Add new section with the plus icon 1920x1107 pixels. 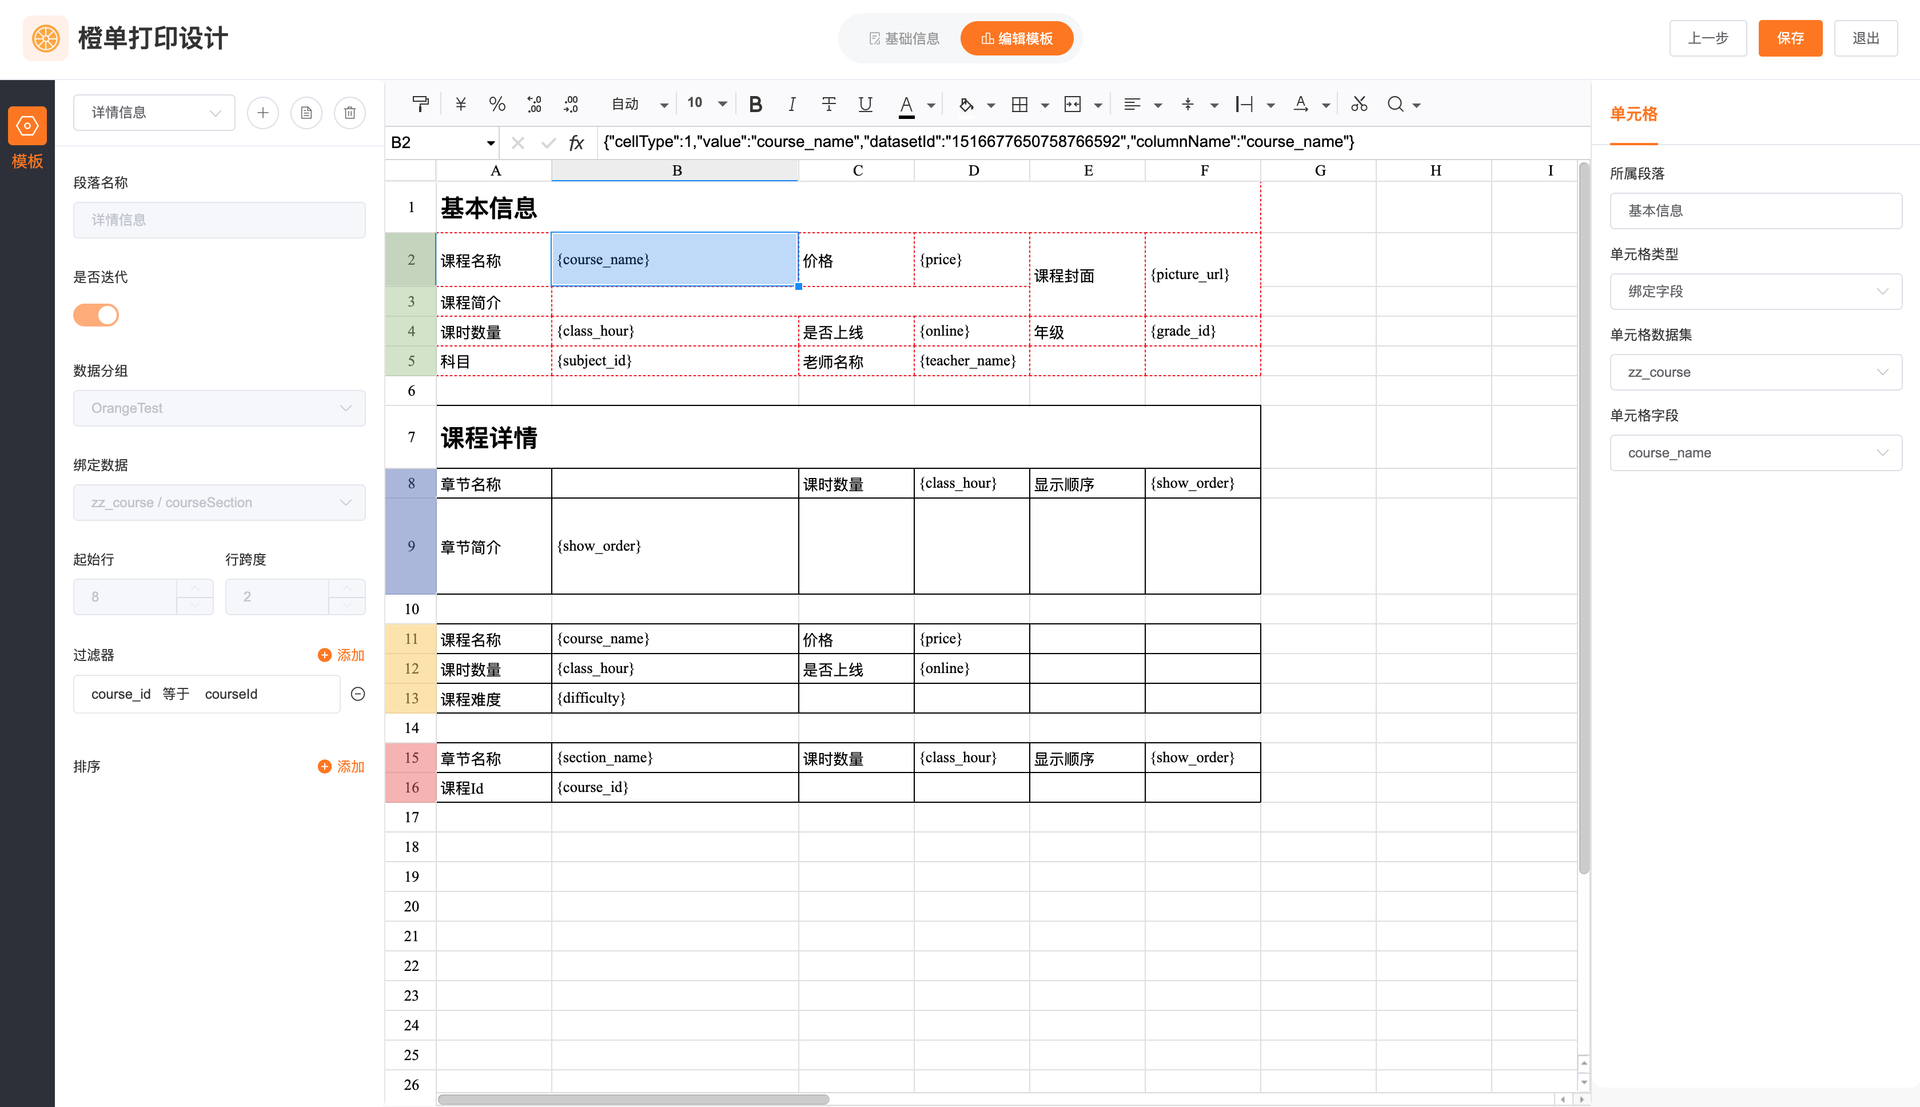[263, 113]
